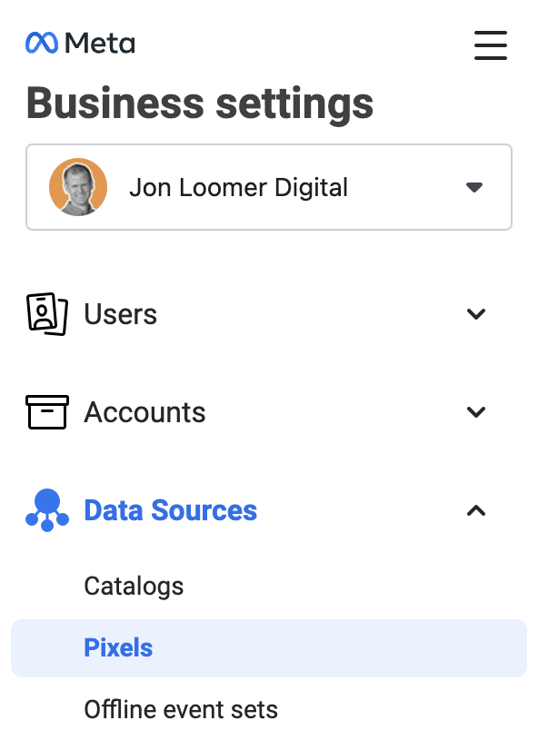Open Offline event sets item

pos(181,709)
